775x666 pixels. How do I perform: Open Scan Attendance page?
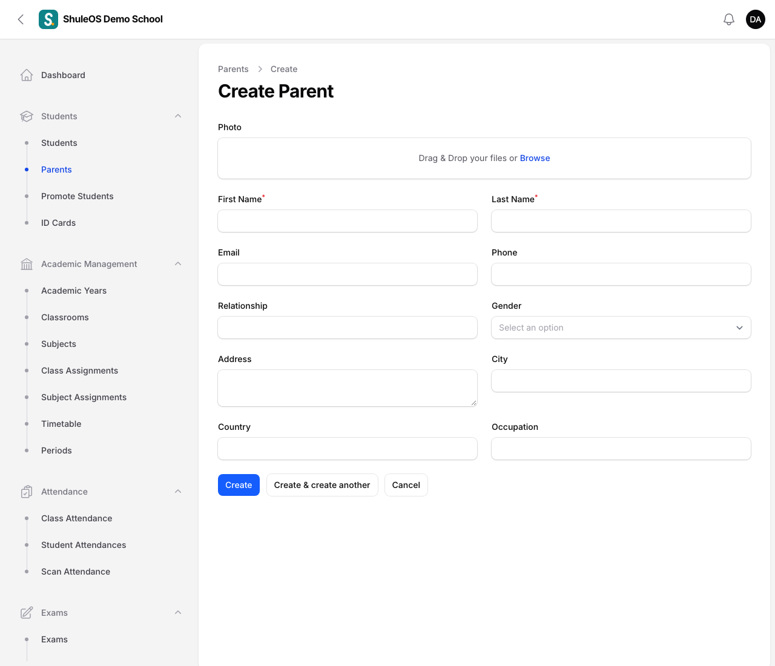pyautogui.click(x=76, y=572)
